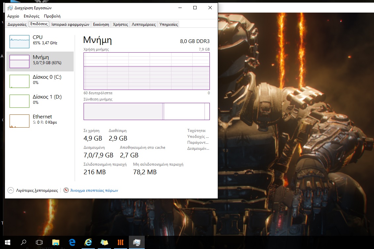
Task: Switch to the Διεργασίες tab
Action: (17, 24)
